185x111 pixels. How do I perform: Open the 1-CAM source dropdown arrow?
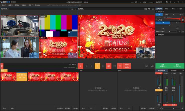point(7,16)
